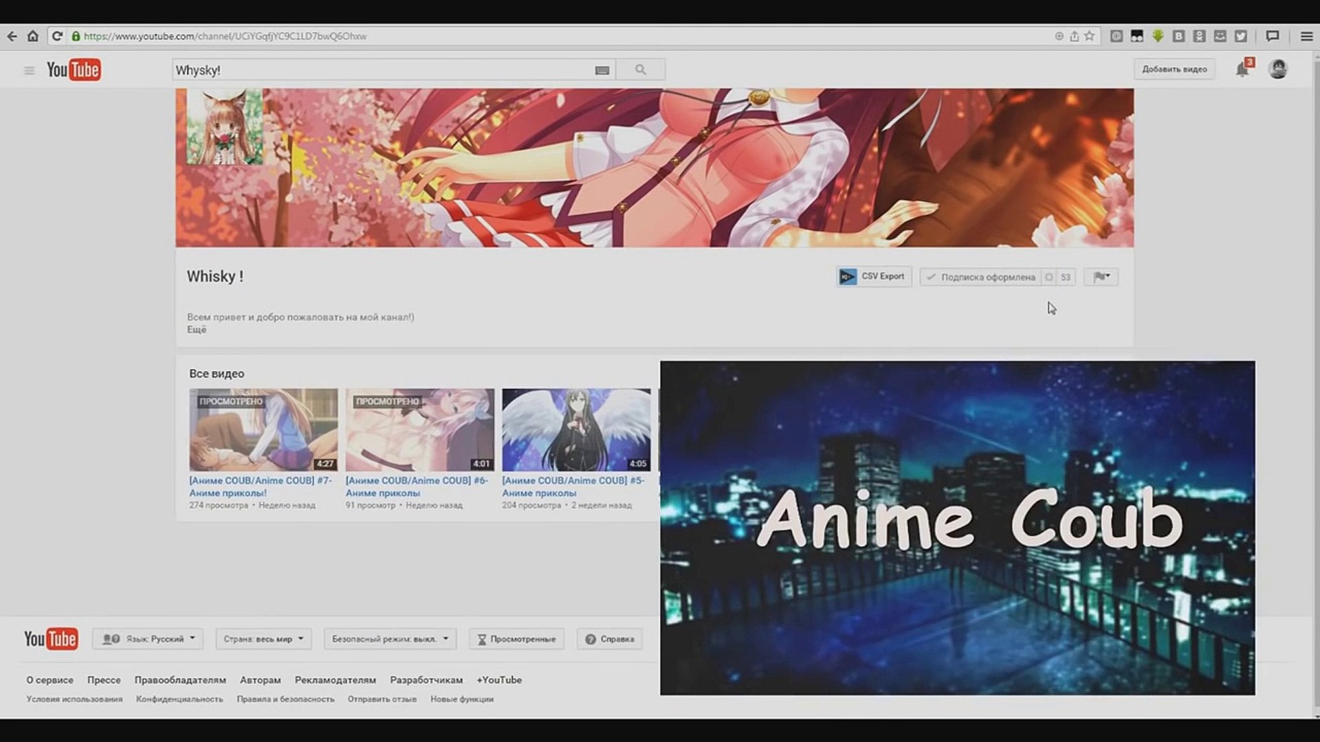Open the CSV Export tool
This screenshot has width=1320, height=742.
(873, 276)
